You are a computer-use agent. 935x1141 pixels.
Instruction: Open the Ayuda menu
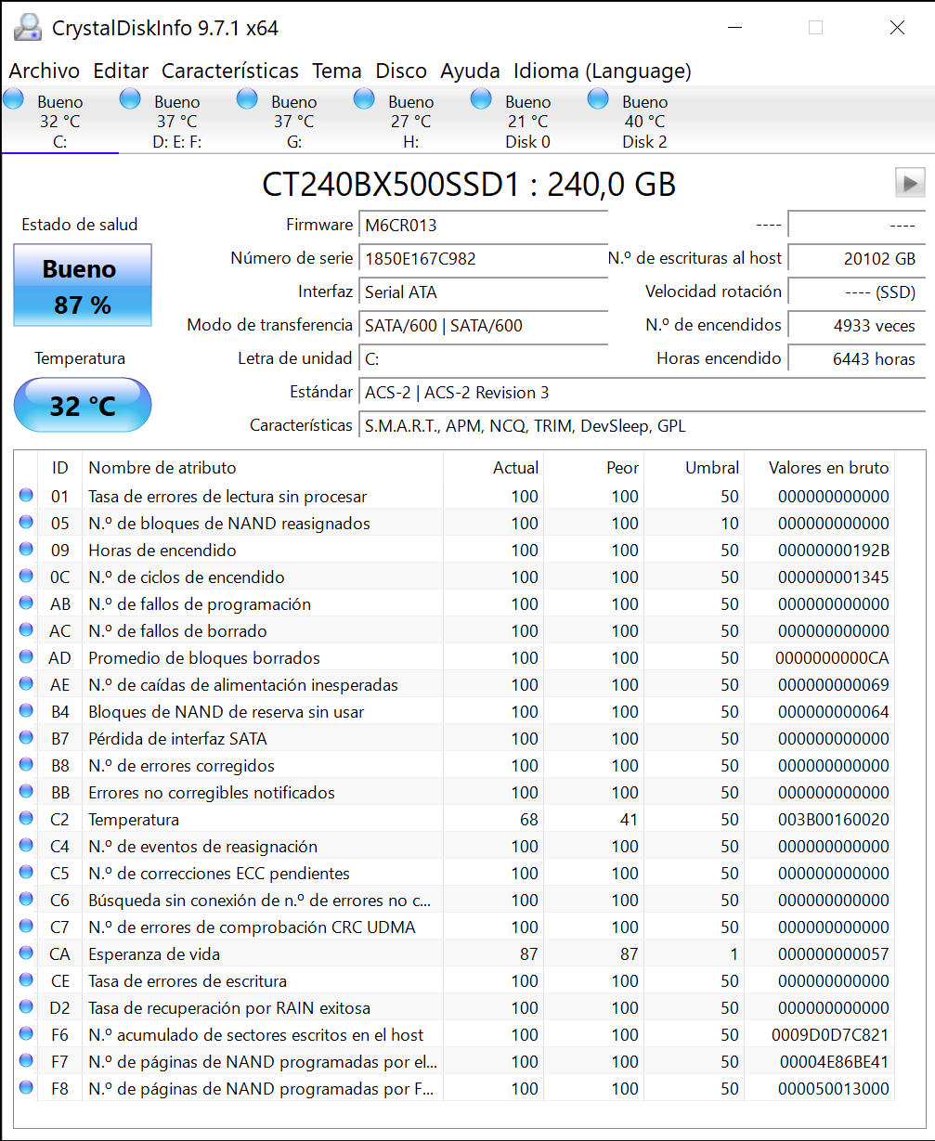[470, 71]
